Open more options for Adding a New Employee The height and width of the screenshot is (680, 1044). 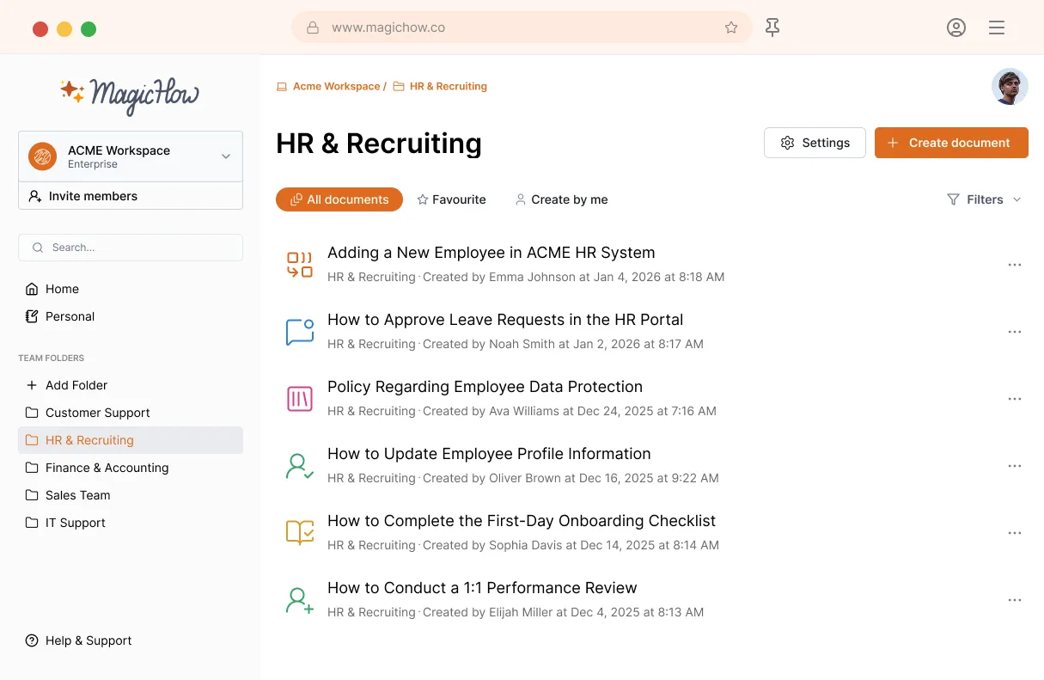(x=1014, y=265)
